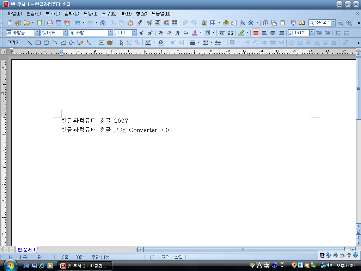Open the Print Preview icon

(x=58, y=23)
